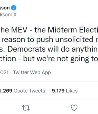The height and width of the screenshot is (114, 98).
Task: Like the tweet with the heart icon
Action: (x=74, y=108)
